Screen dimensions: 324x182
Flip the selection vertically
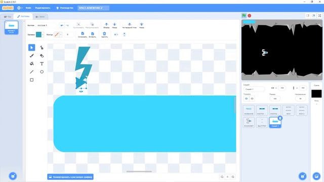pyautogui.click(x=124, y=34)
